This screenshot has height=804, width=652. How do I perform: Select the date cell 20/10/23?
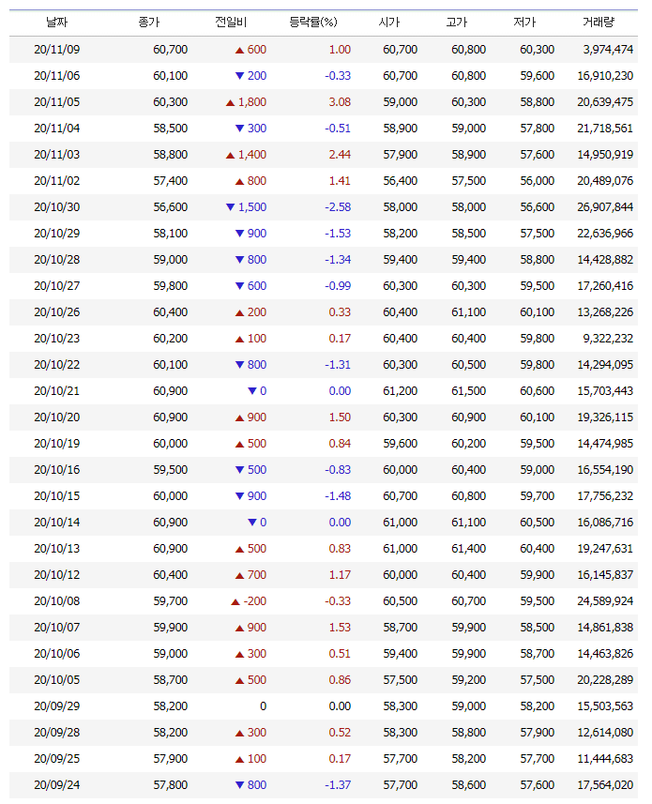click(x=57, y=339)
